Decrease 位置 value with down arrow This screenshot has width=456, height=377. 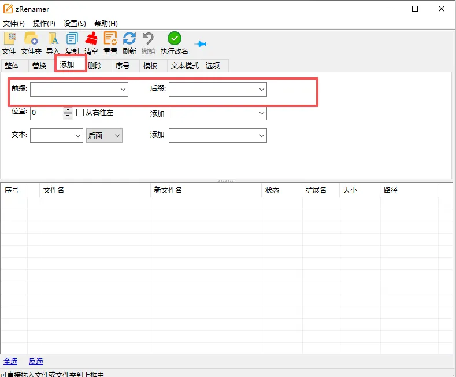point(68,116)
